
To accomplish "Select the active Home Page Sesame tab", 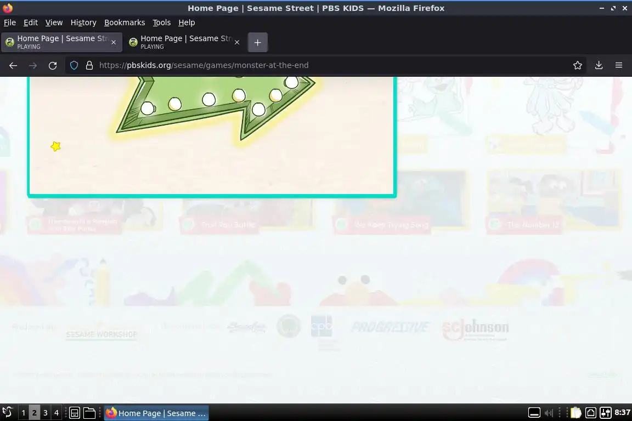I will [61, 42].
